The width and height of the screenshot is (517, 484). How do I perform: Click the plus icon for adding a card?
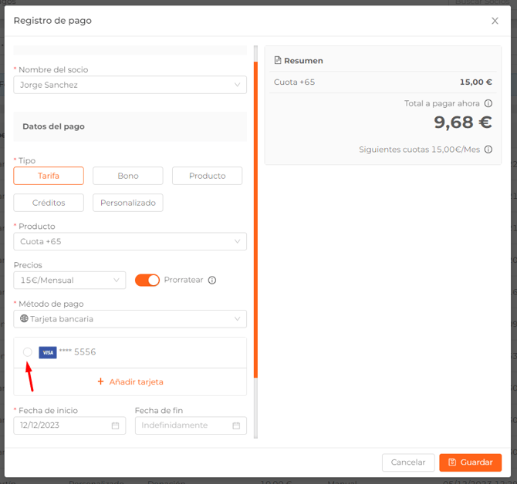click(100, 381)
